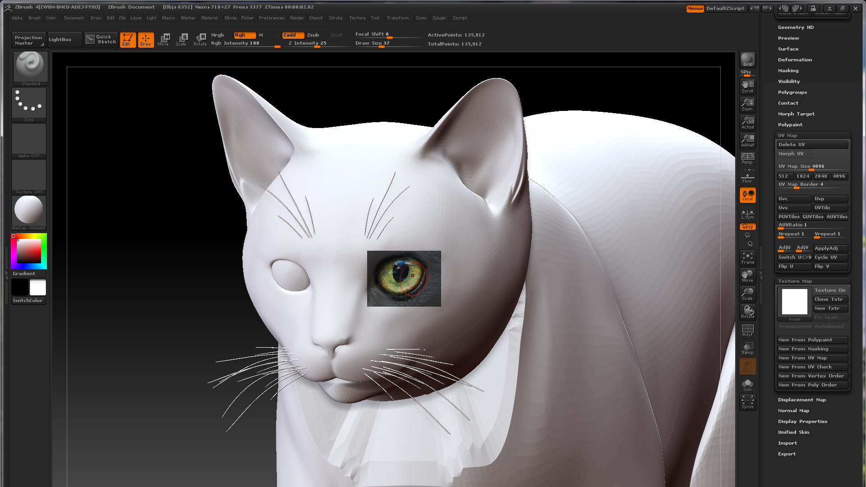
Task: Expand the Displacement Map section
Action: 802,400
